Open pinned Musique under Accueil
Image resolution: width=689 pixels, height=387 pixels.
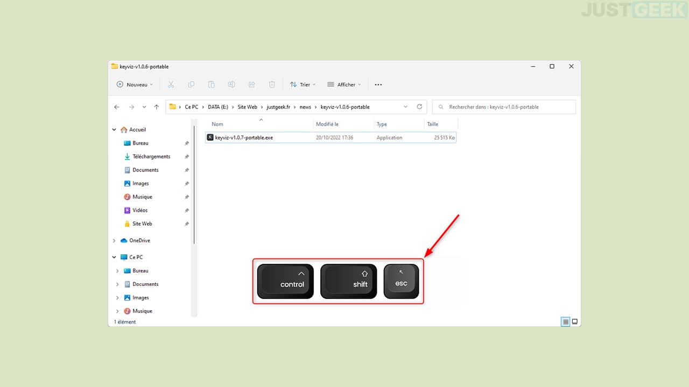142,197
